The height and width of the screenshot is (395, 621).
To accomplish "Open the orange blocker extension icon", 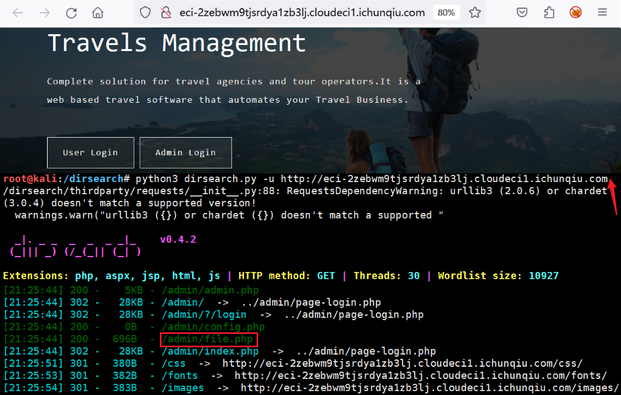I will coord(575,13).
